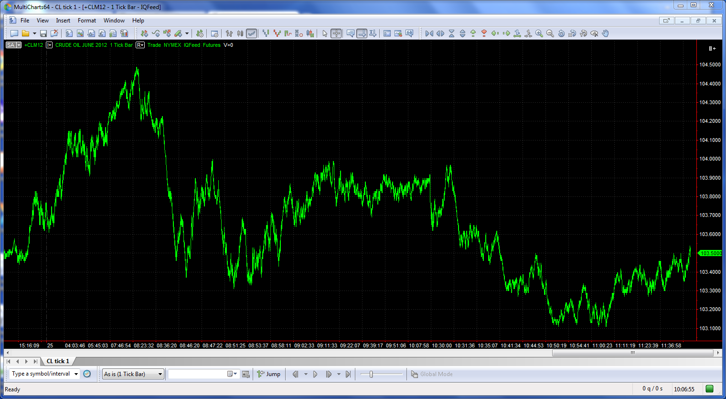Select the green step-line chart type icon
726x399 pixels.
point(288,33)
